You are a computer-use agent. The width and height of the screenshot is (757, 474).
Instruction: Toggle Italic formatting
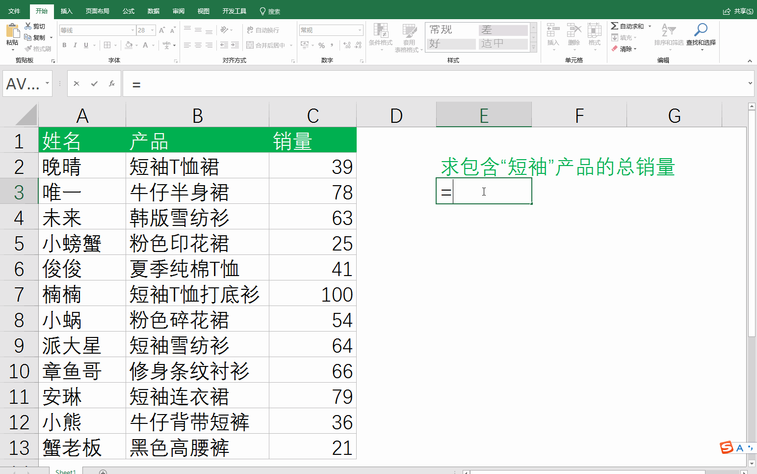point(75,45)
